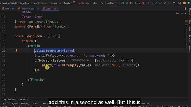
Task: Run Main with coverage icon
Action: tap(132, 3)
